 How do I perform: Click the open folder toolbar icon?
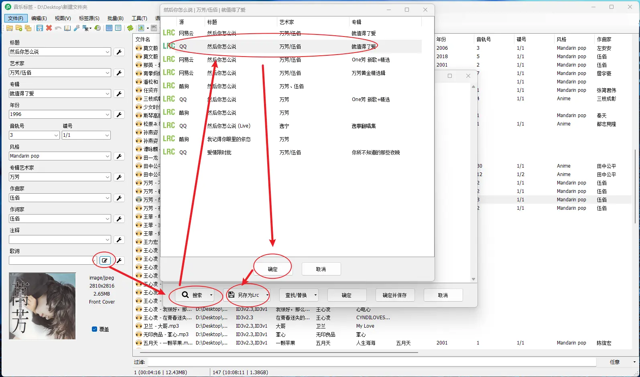pos(9,28)
